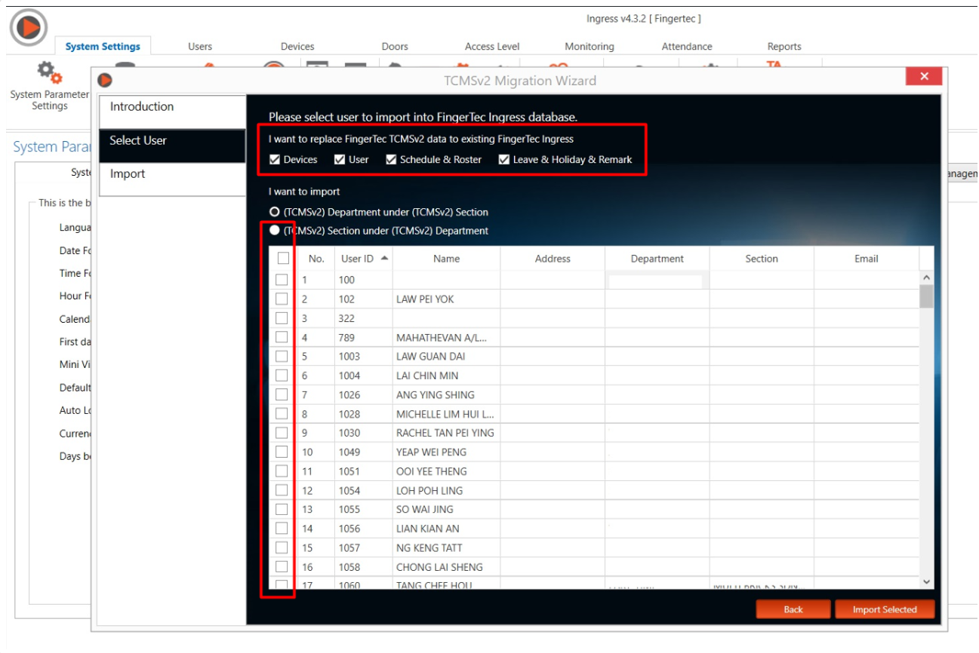Sort by the No. column header
The image size is (979, 653).
(316, 259)
